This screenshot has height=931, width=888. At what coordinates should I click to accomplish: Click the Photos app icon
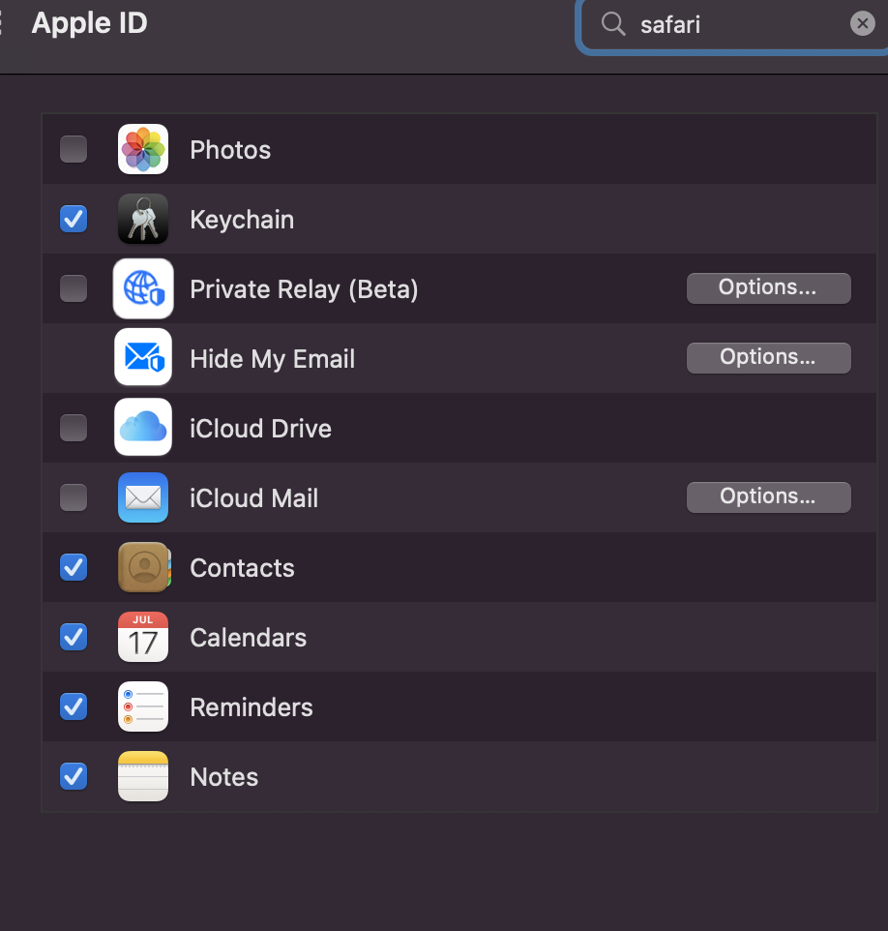point(143,149)
